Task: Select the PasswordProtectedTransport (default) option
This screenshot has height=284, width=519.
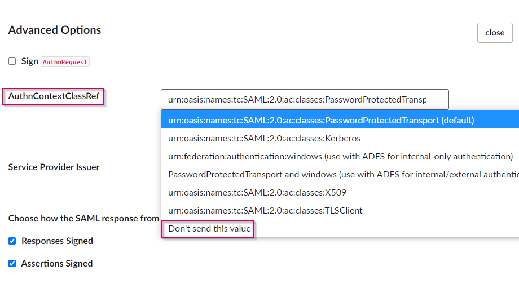Action: [x=321, y=120]
